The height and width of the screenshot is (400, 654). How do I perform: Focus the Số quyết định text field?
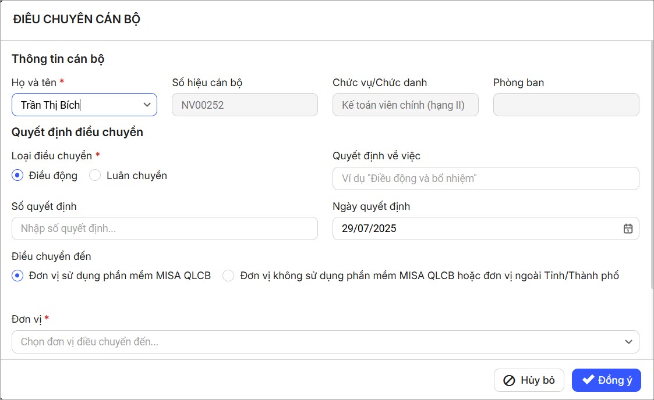click(x=164, y=228)
